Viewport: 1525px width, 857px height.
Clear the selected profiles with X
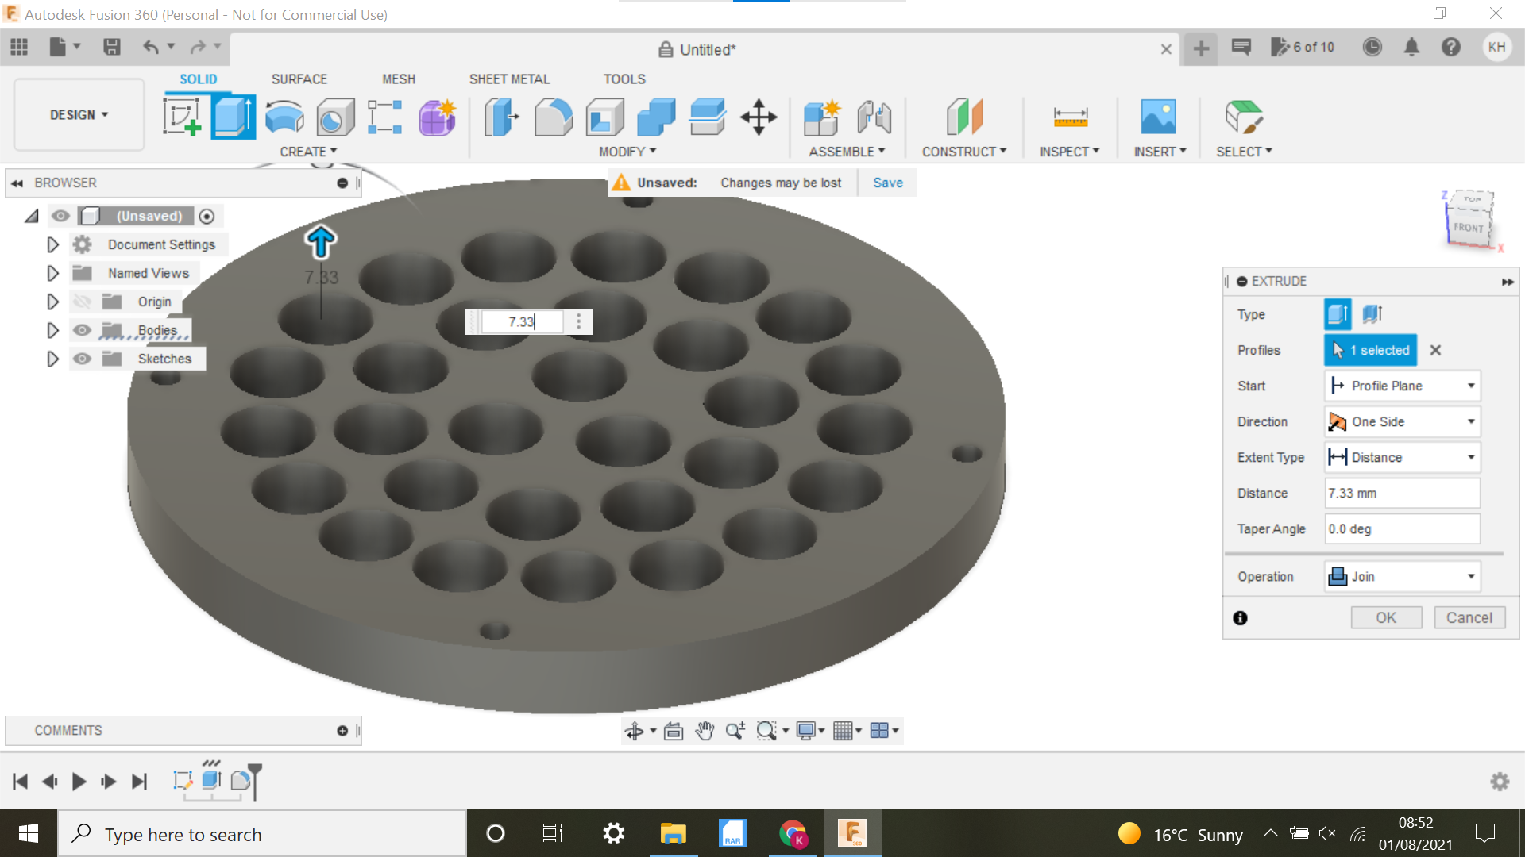(1435, 350)
